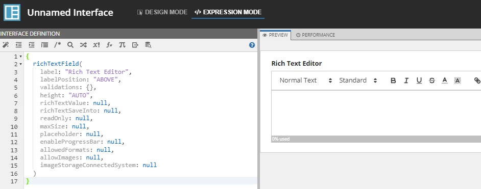Open the Performance tab
Image resolution: width=481 pixels, height=189 pixels.
pos(316,35)
